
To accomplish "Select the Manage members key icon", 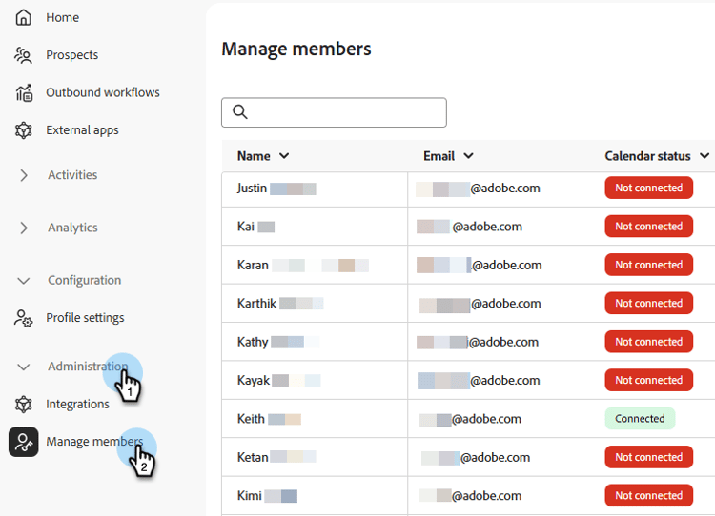I will pos(23,442).
